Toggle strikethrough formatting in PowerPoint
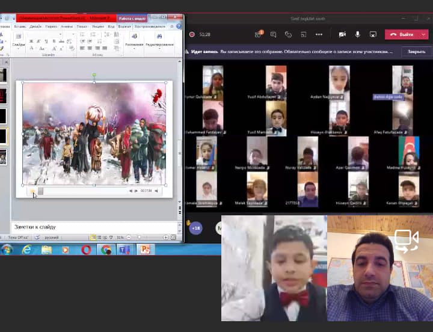 [x=61, y=41]
